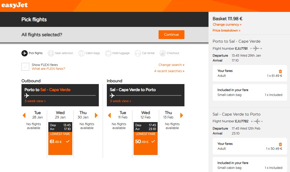Click the Wed 29 Jan date heading
This screenshot has width=290, height=172.
point(60,115)
